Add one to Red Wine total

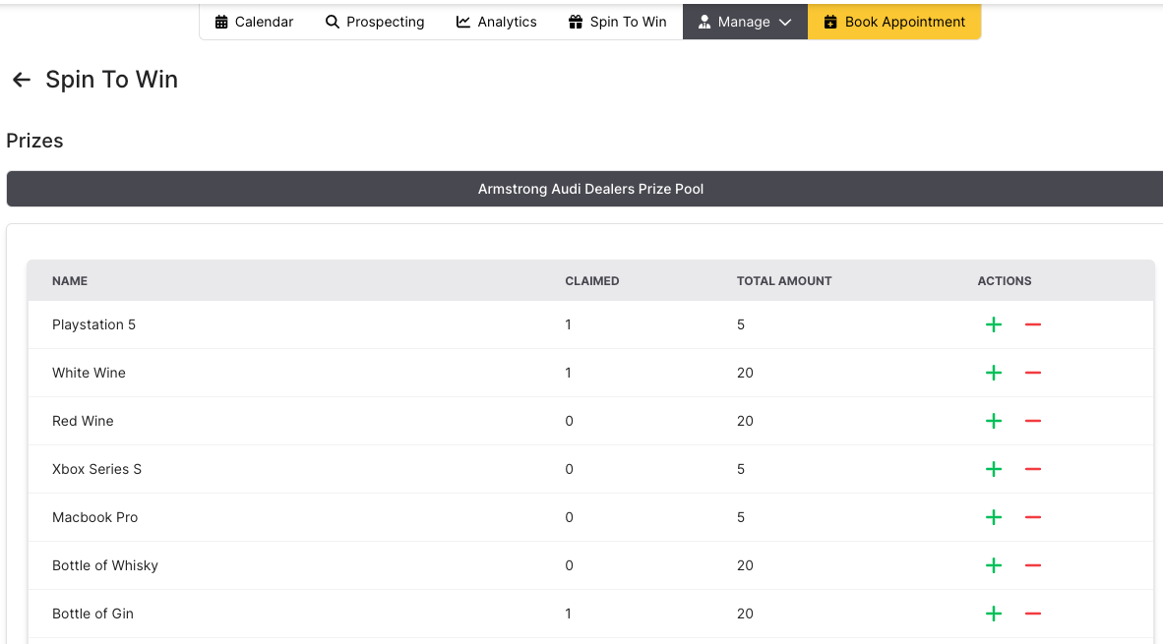coord(994,421)
